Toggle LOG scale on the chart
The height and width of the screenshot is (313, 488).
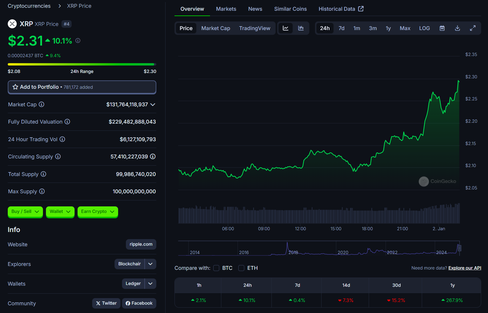click(x=424, y=28)
